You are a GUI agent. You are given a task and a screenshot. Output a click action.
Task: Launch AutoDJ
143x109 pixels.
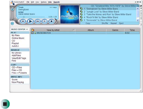pyautogui.click(x=15, y=46)
